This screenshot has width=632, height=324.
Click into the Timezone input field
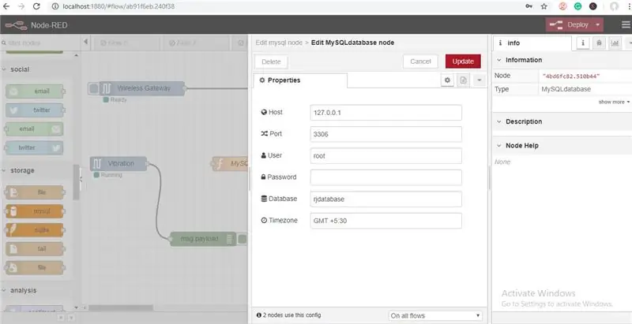click(386, 221)
